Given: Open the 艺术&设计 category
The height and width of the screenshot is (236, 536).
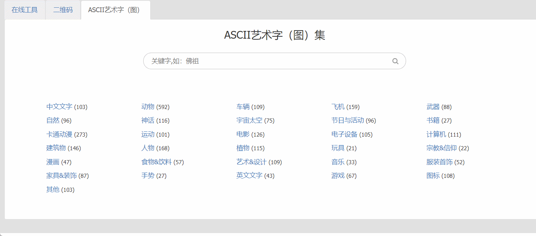Looking at the screenshot, I should [252, 162].
